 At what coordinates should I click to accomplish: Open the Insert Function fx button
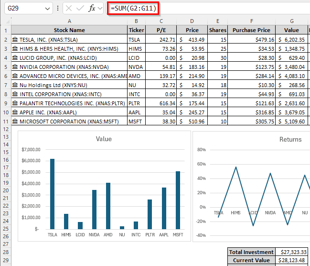coord(92,8)
